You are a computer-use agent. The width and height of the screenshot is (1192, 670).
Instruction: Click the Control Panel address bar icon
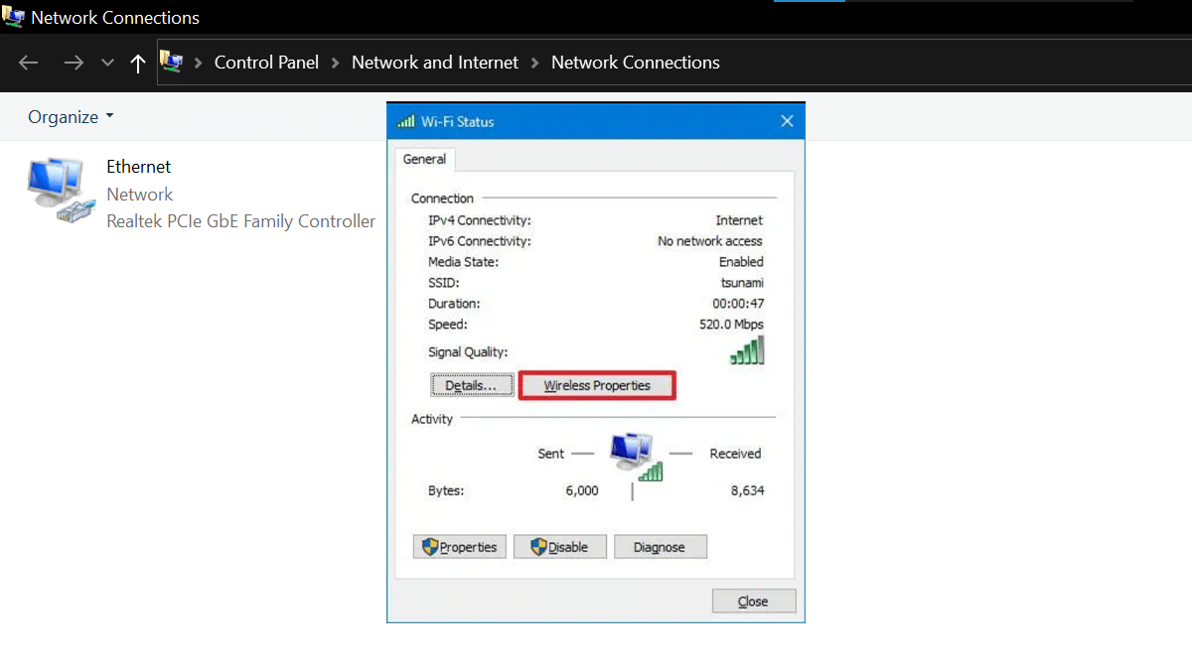172,62
